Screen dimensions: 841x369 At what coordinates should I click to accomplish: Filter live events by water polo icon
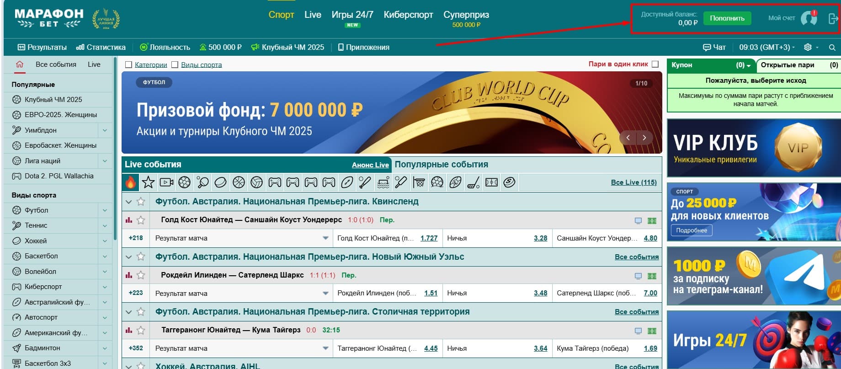pos(383,182)
